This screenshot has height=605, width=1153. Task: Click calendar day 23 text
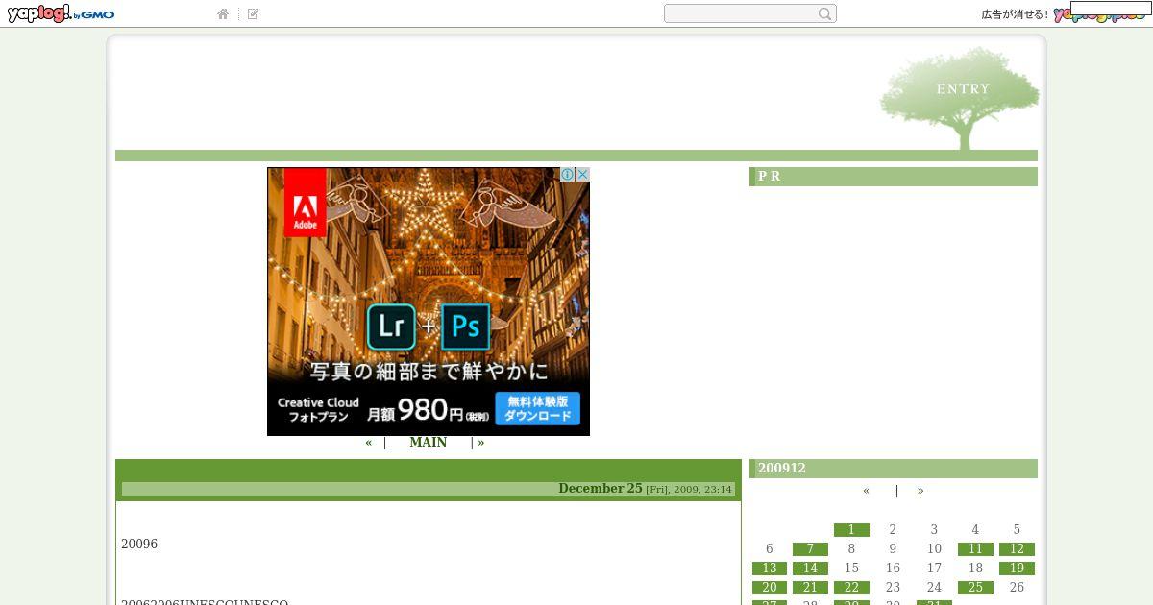[x=893, y=588]
